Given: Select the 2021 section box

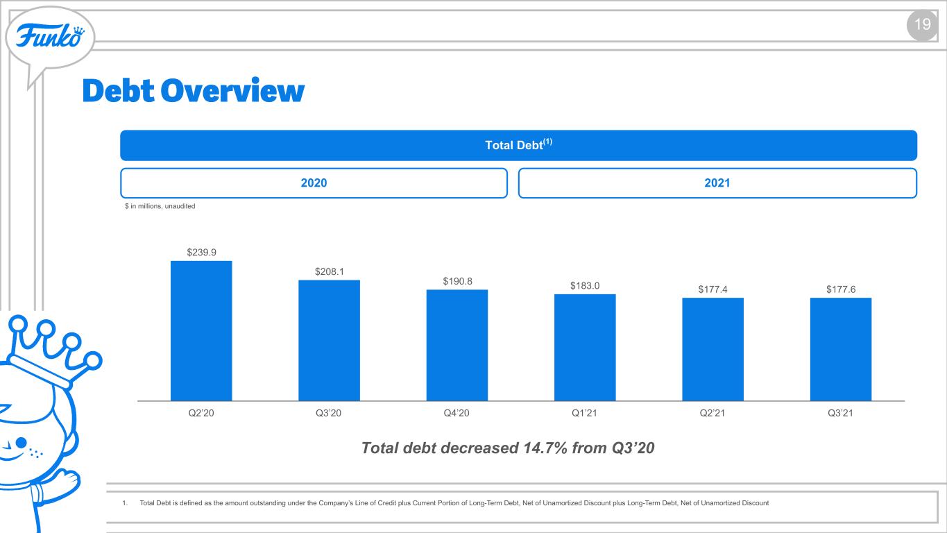Looking at the screenshot, I should [x=717, y=183].
